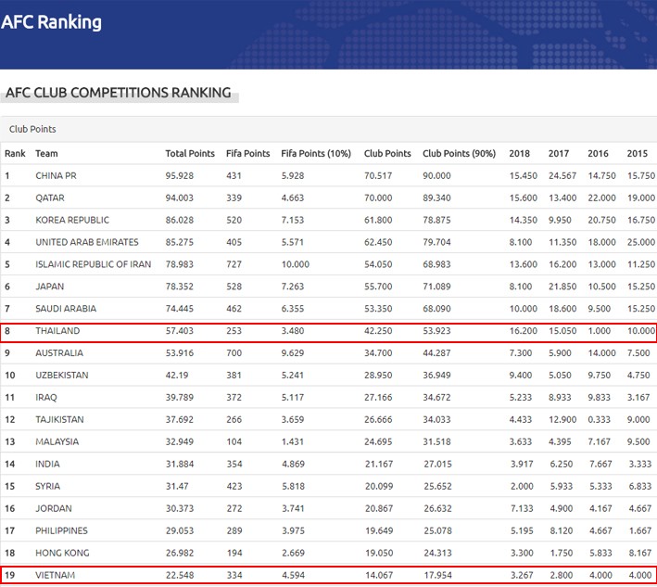Screen dimensions: 657x587
Task: Select the JORDAN team name
Action: [54, 509]
